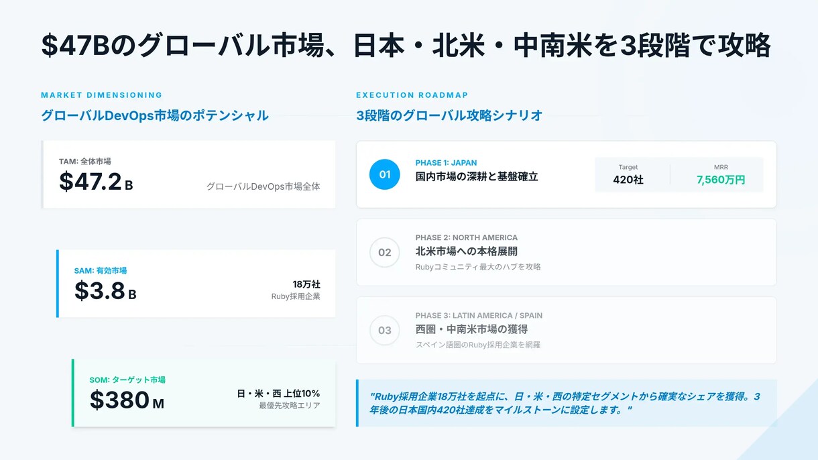Click the 18万社 figure
Image resolution: width=818 pixels, height=460 pixels.
(x=306, y=284)
